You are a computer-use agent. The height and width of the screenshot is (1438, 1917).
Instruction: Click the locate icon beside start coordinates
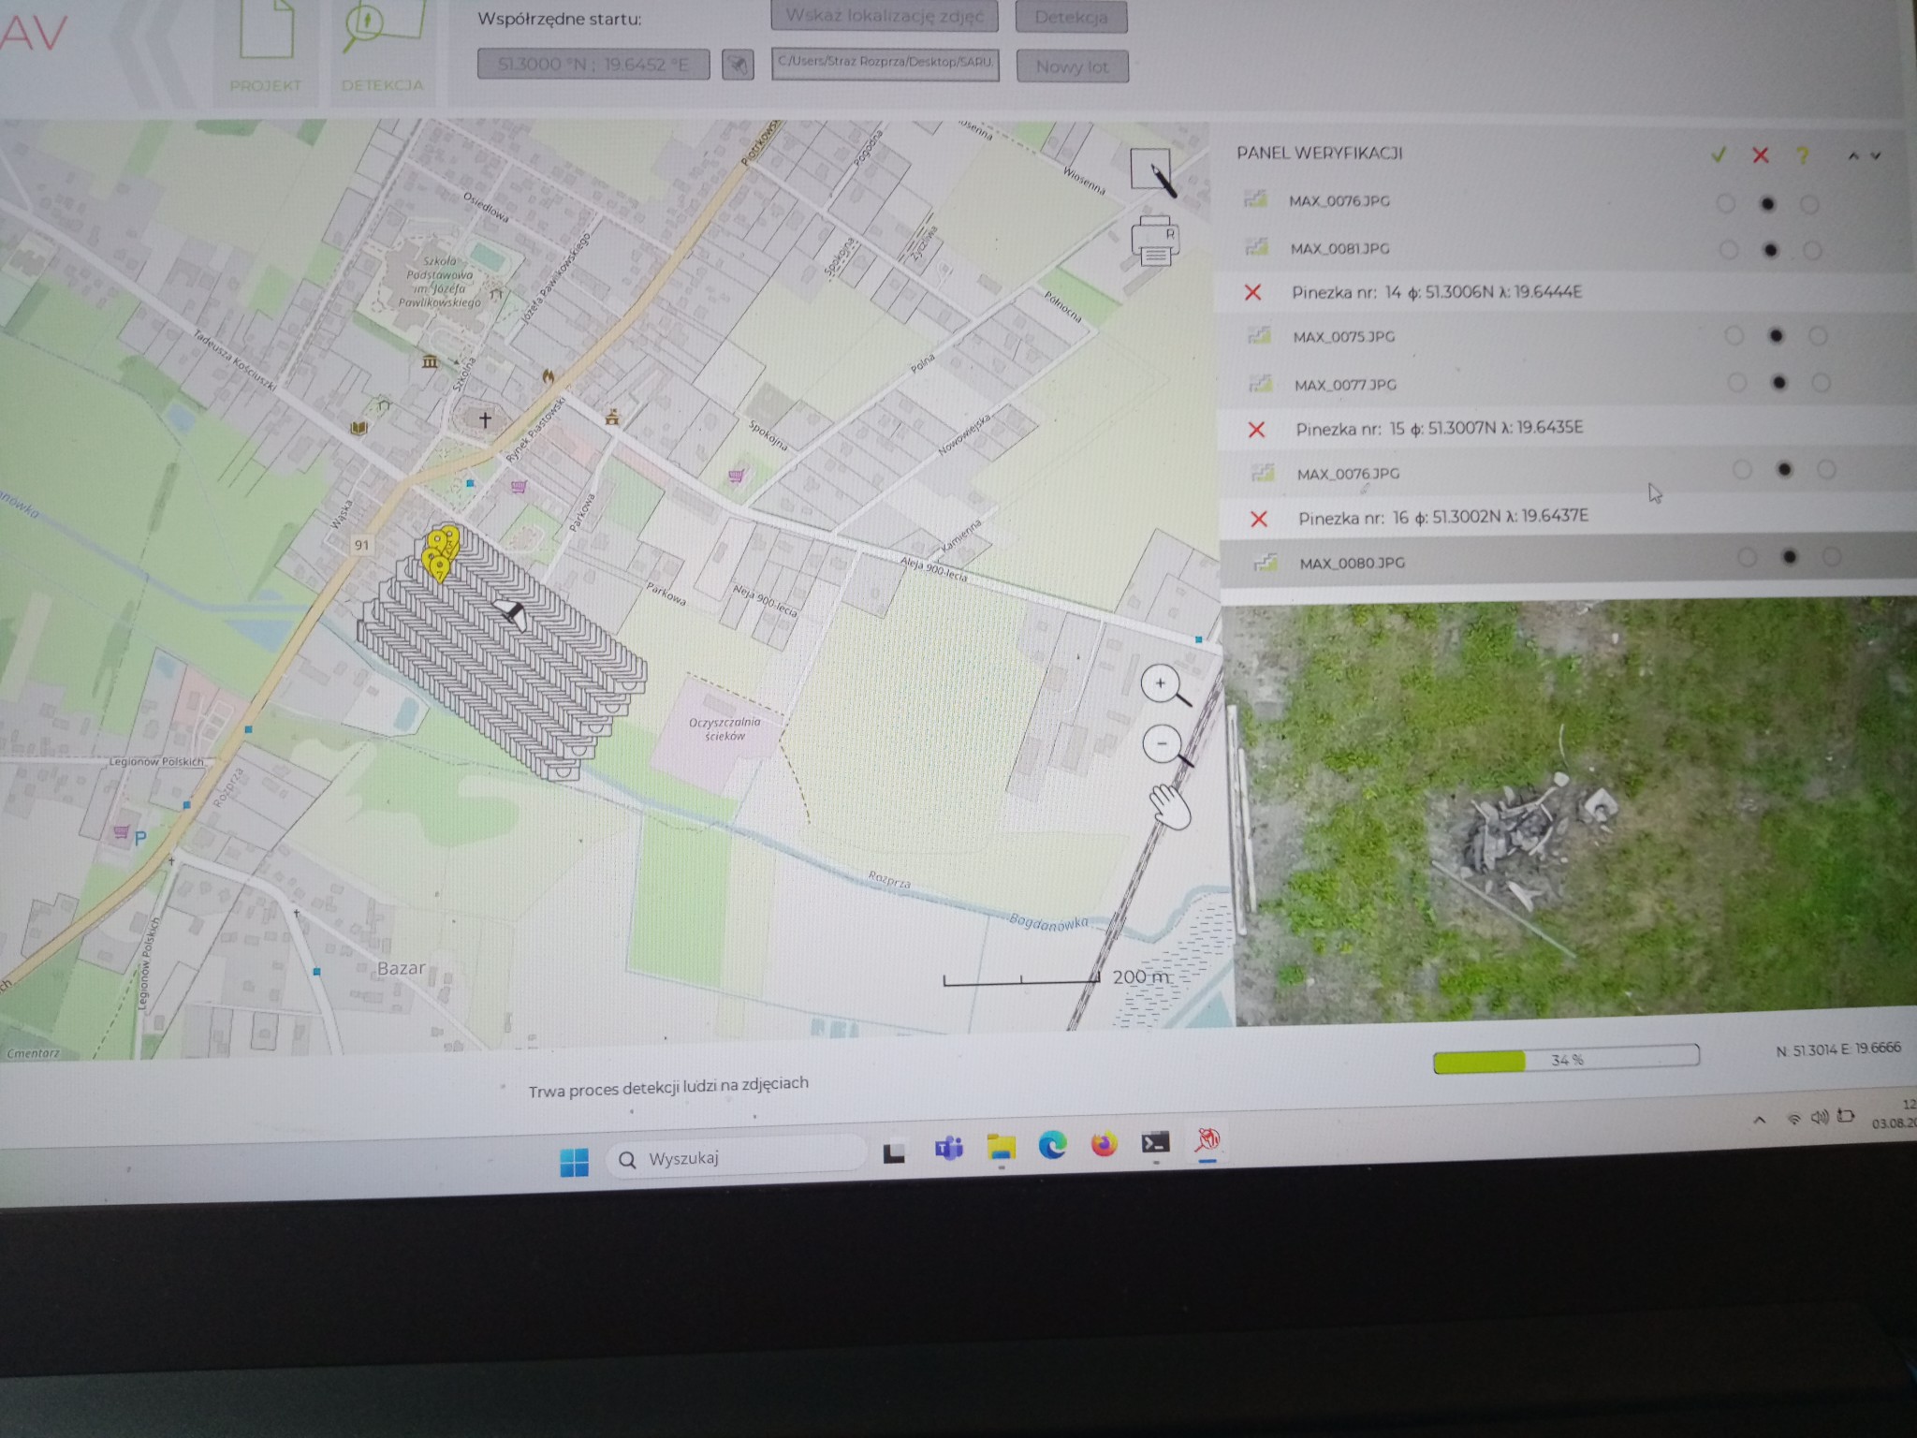tap(738, 65)
